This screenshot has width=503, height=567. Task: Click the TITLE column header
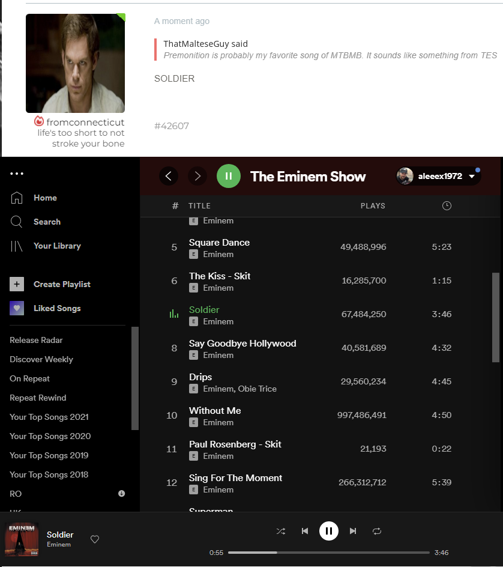click(x=199, y=206)
